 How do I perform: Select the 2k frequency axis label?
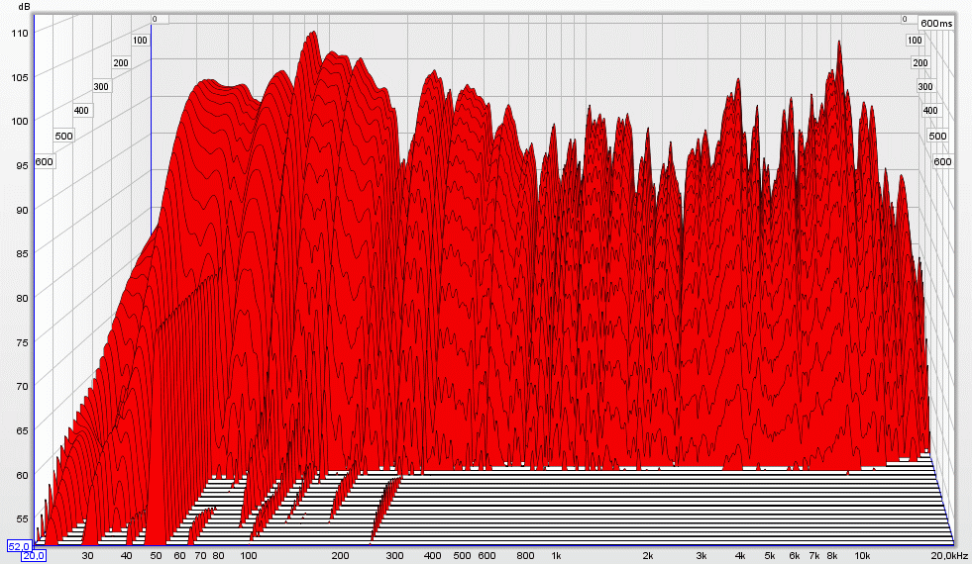(x=648, y=556)
